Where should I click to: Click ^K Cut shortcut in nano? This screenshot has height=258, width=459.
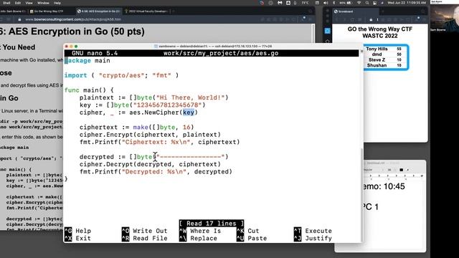click(248, 231)
